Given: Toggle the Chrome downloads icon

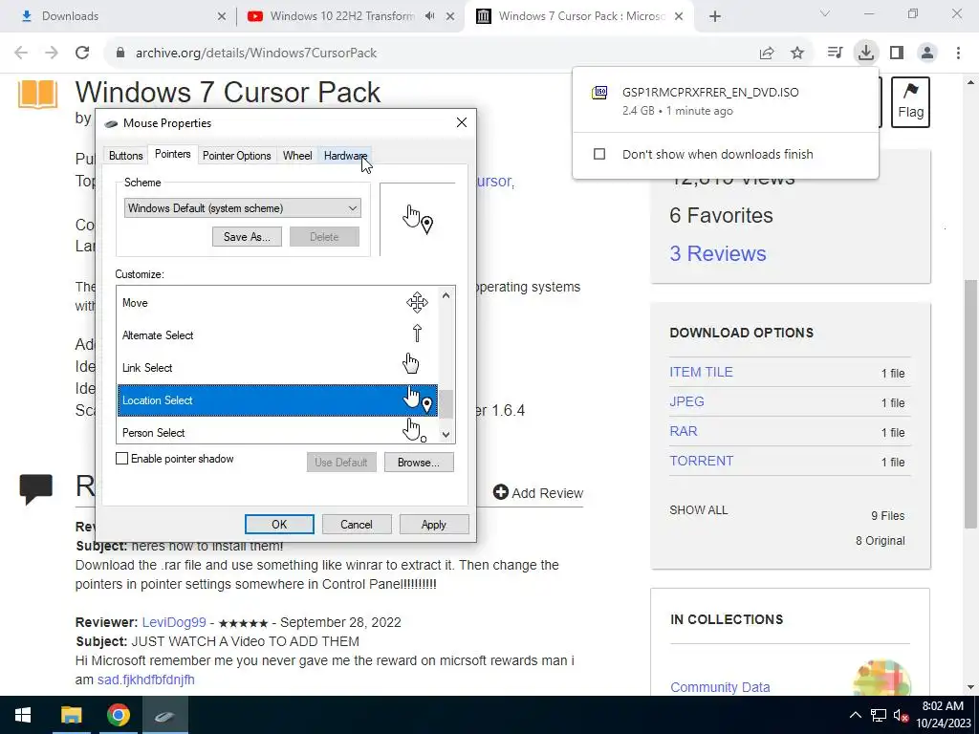Looking at the screenshot, I should (866, 54).
